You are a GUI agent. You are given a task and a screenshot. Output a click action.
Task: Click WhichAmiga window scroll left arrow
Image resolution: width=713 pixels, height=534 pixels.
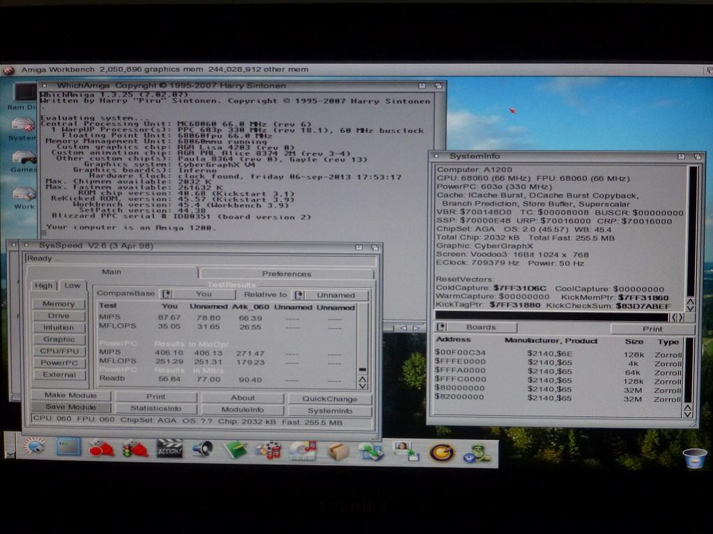click(x=404, y=327)
